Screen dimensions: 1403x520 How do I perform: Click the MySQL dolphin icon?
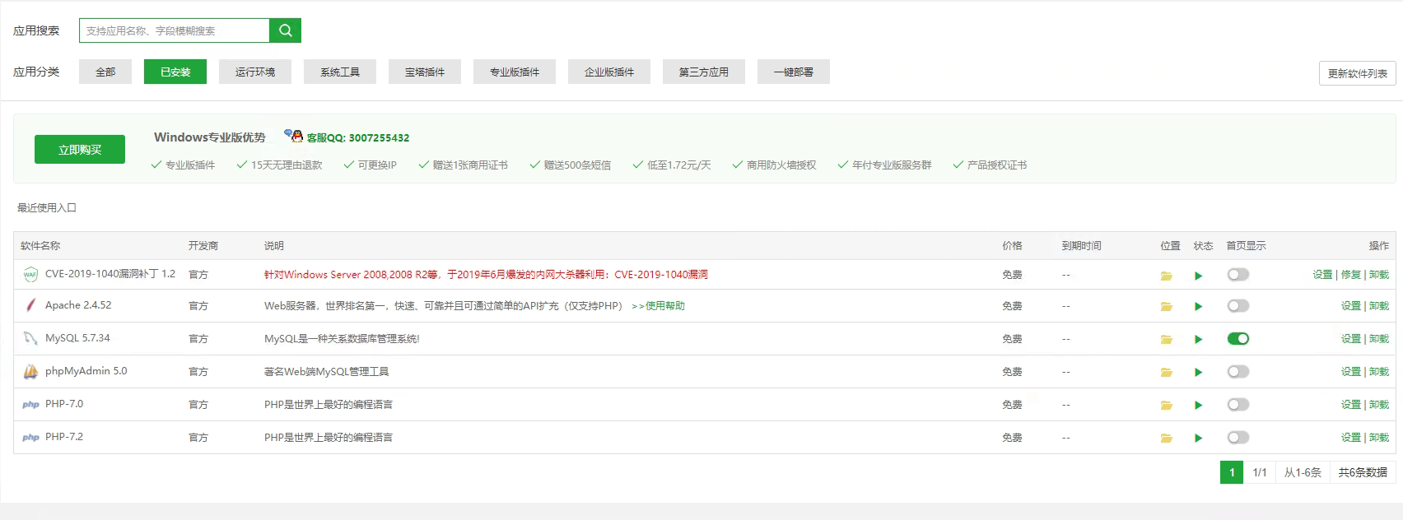pyautogui.click(x=30, y=338)
